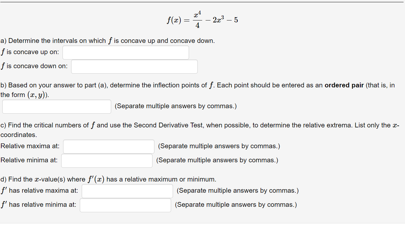Click the 'Separate multiple answers by commas' hint in part b

(x=176, y=106)
